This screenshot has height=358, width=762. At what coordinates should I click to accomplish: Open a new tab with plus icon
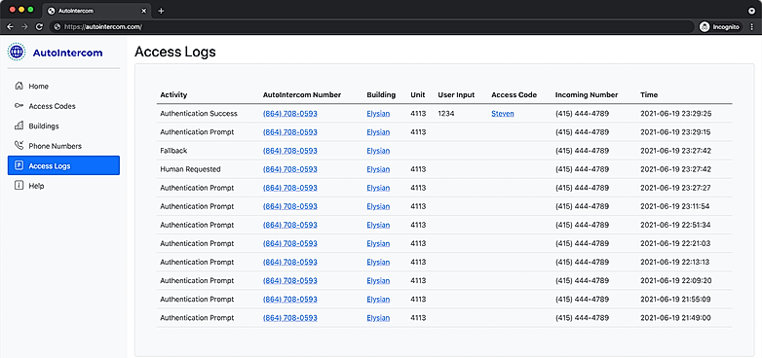coord(161,11)
